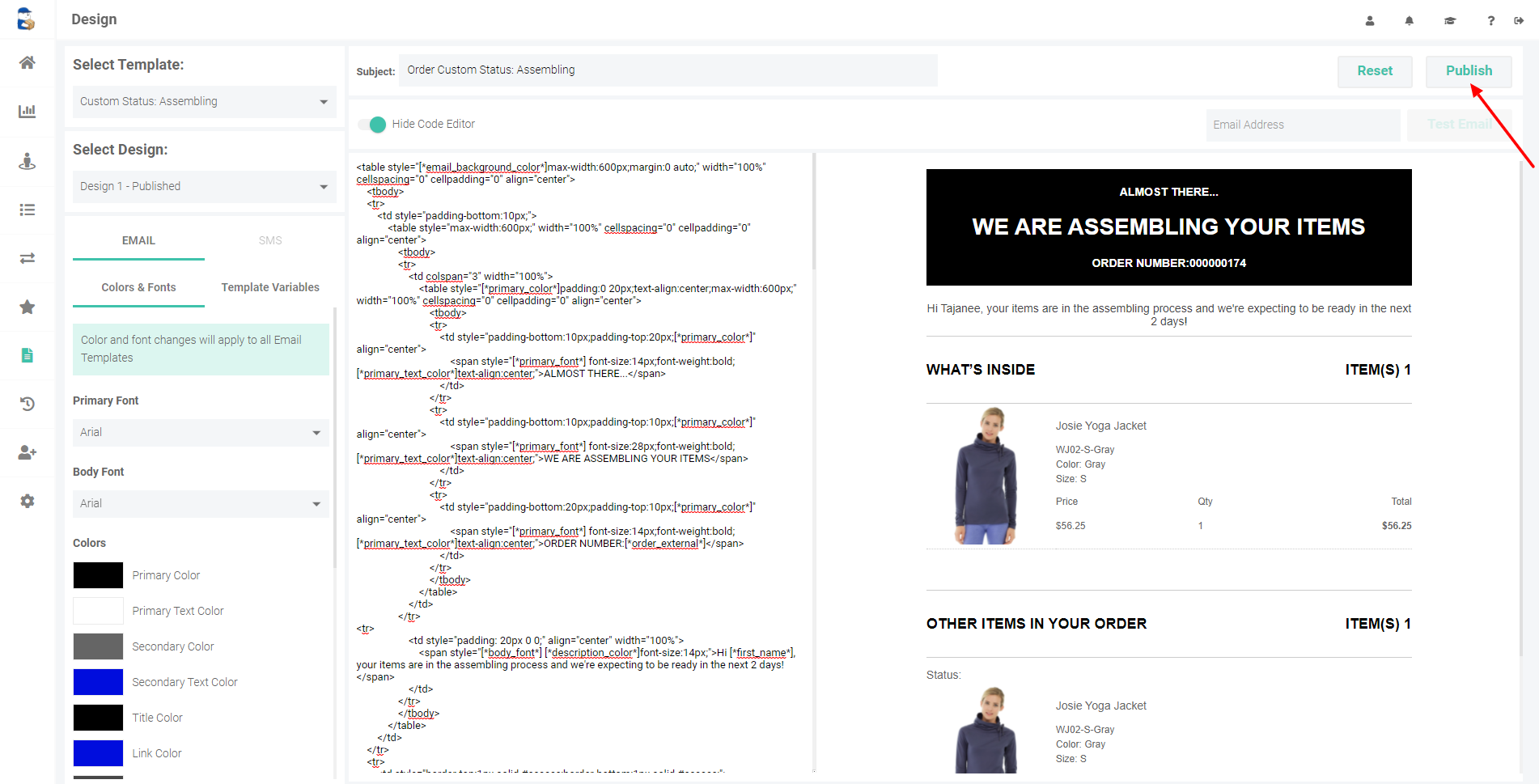The height and width of the screenshot is (784, 1539).
Task: Click the second Josie Yoga Jacket image
Action: [x=986, y=730]
